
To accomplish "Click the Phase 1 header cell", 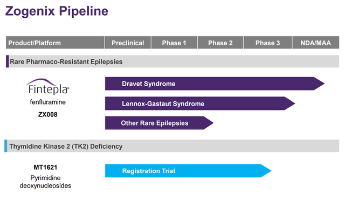I will (x=174, y=43).
